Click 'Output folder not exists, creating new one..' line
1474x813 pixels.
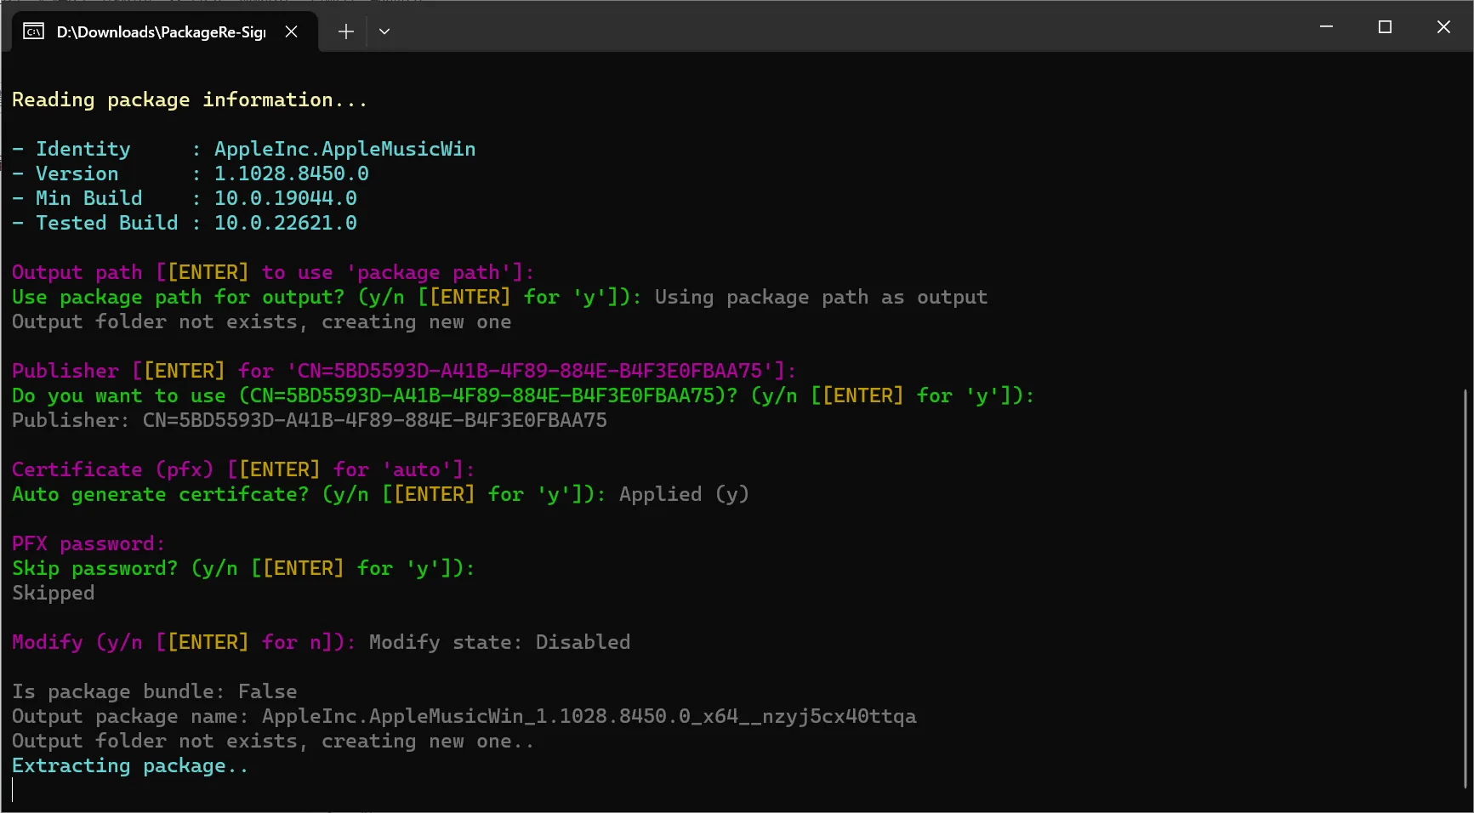273,741
